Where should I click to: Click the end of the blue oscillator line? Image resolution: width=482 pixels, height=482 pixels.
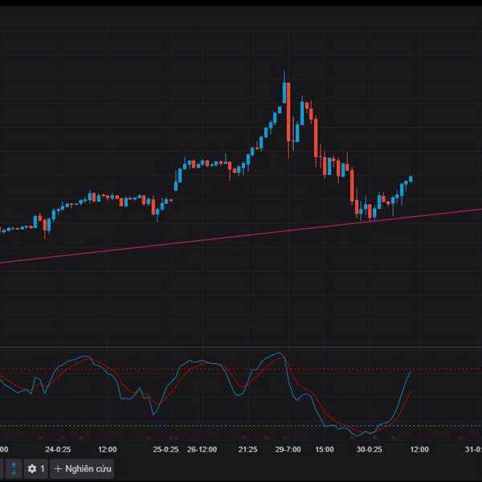click(411, 372)
